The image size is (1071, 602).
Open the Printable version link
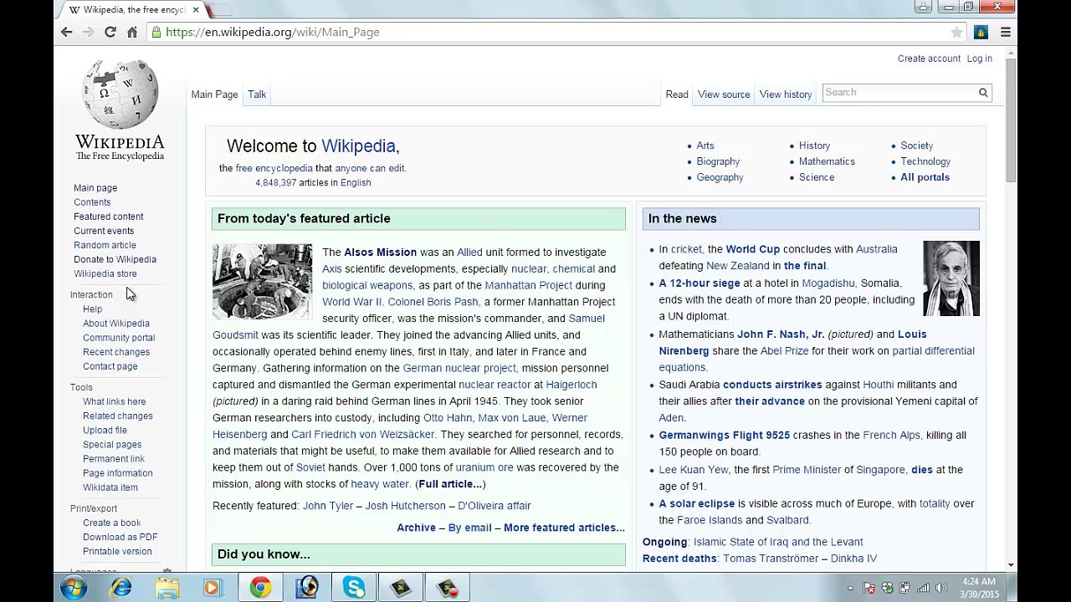(x=117, y=551)
